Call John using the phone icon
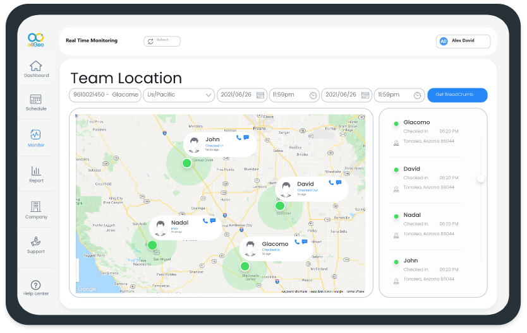The height and width of the screenshot is (333, 527). [239, 137]
